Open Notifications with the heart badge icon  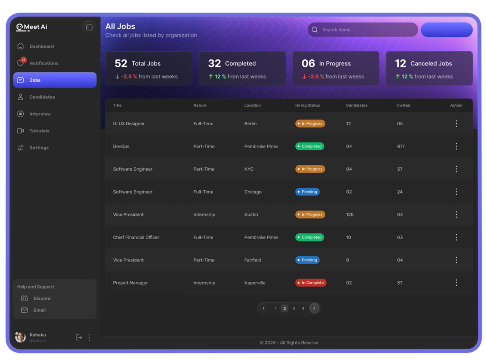pyautogui.click(x=20, y=63)
